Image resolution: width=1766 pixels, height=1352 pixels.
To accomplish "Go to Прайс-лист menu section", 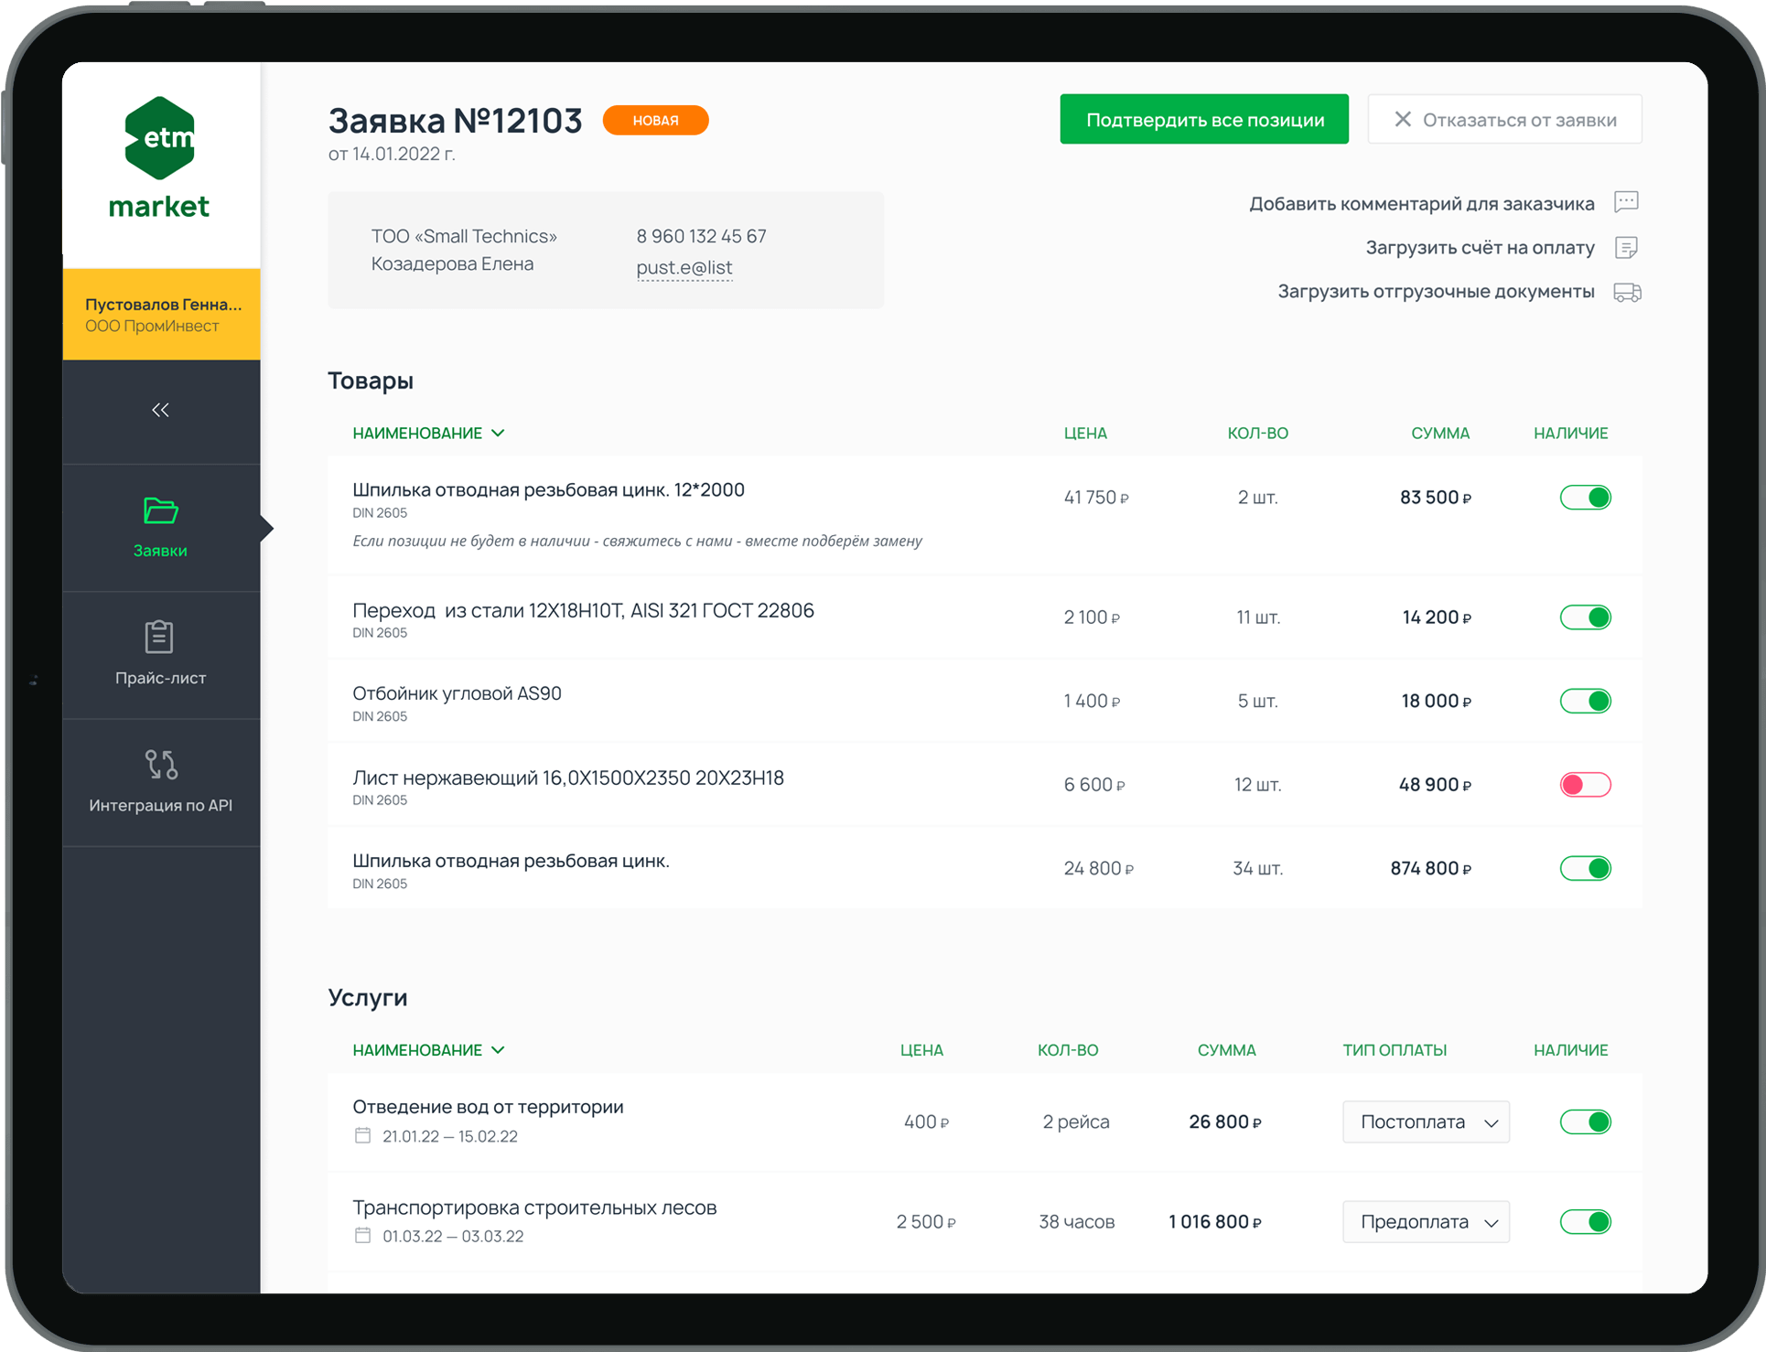I will coord(161,655).
